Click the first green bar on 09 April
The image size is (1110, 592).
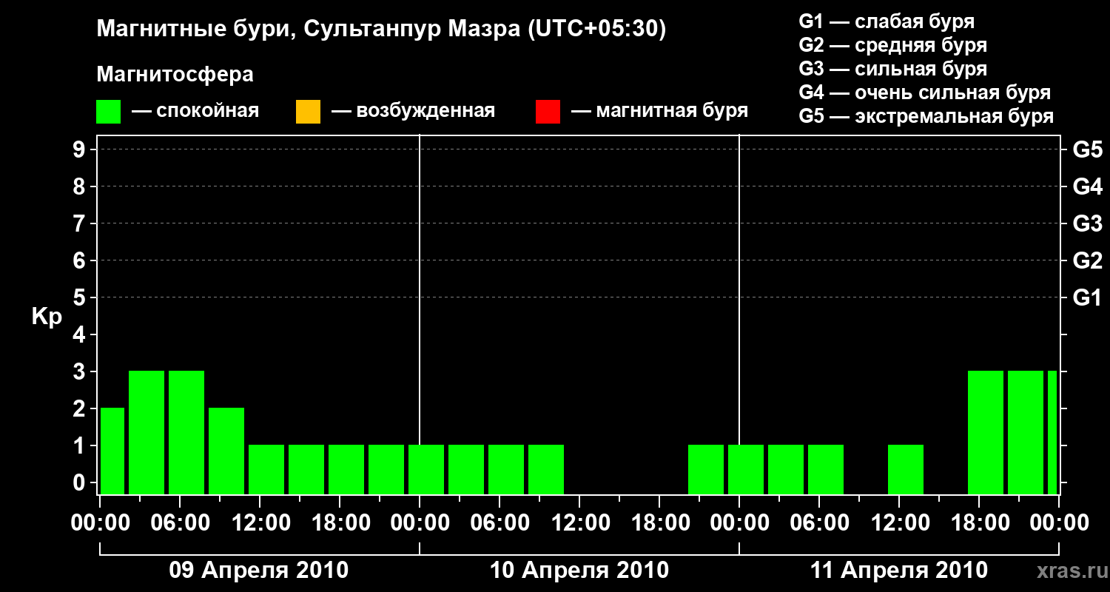pos(112,451)
